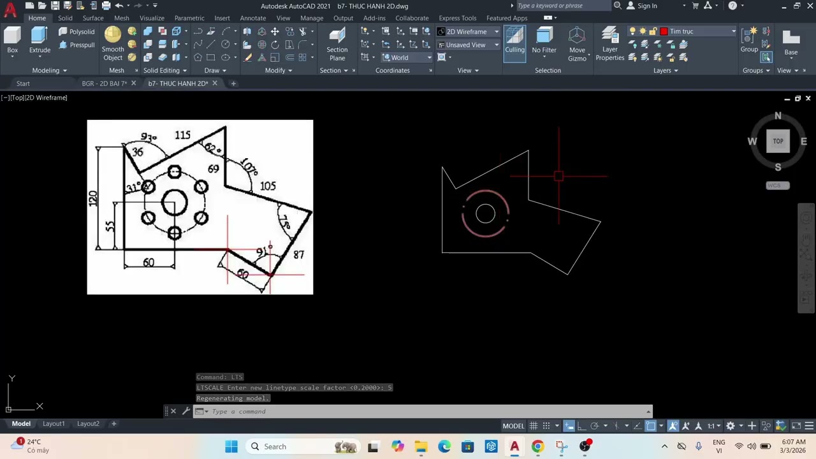Click the WCS label under ViewCube

coord(777,186)
